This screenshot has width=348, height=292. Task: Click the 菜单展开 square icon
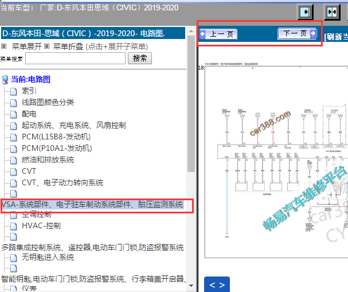click(3, 46)
